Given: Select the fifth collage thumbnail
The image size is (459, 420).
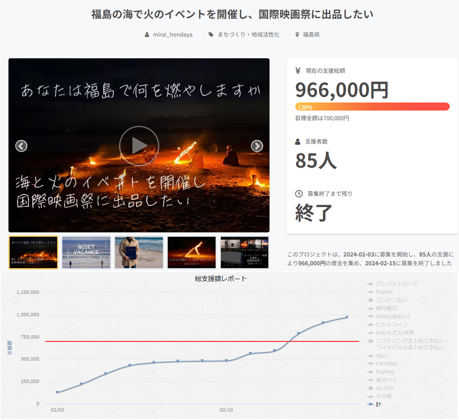Looking at the screenshot, I should point(244,252).
